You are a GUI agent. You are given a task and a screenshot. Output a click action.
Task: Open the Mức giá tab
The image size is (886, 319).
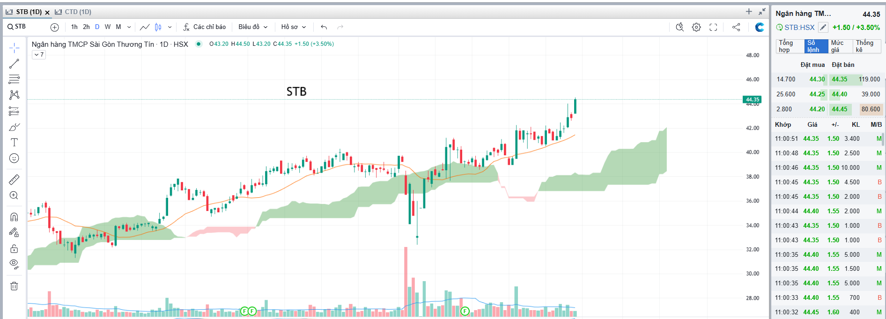tap(840, 46)
